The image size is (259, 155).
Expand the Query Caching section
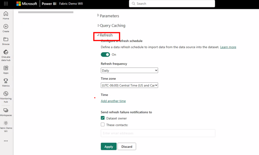pyautogui.click(x=111, y=25)
